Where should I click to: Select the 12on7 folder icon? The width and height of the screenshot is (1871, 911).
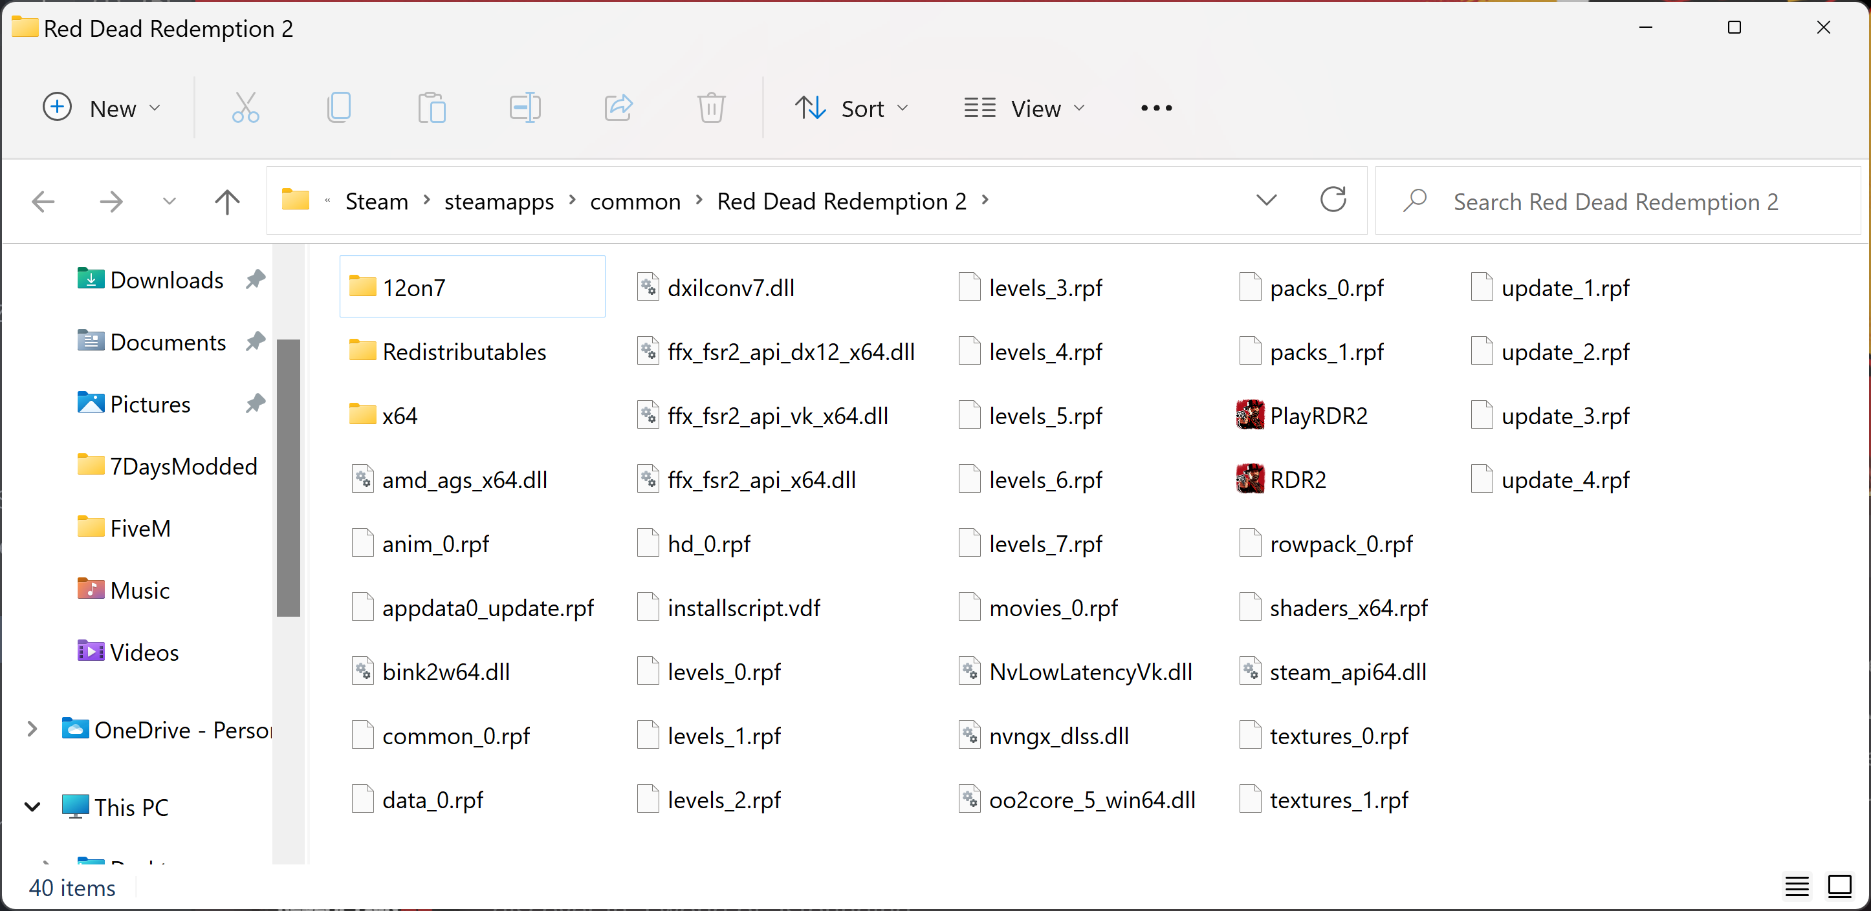(x=362, y=286)
